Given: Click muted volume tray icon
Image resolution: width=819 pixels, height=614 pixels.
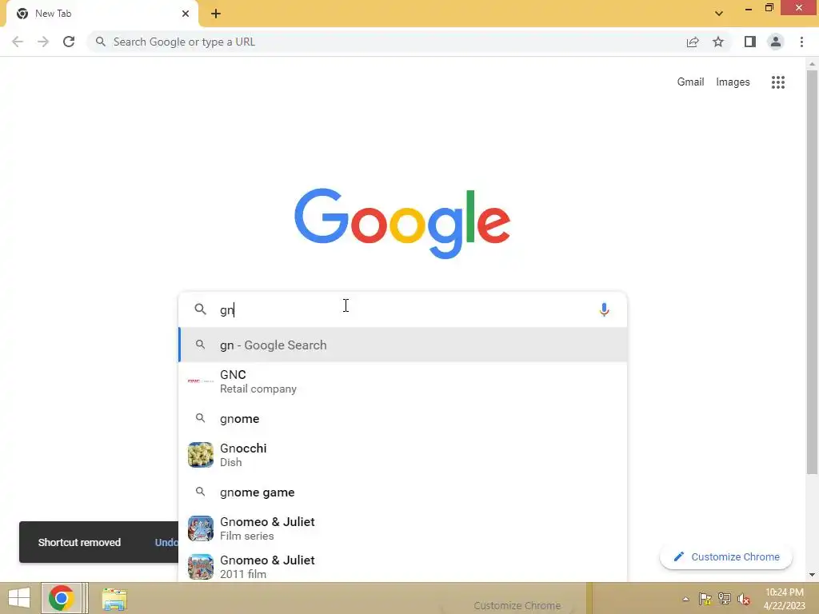Looking at the screenshot, I should click(744, 599).
